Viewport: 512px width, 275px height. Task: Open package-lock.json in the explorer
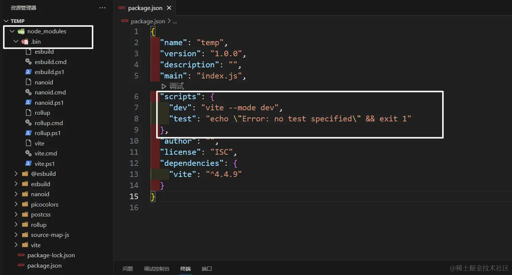click(x=51, y=255)
